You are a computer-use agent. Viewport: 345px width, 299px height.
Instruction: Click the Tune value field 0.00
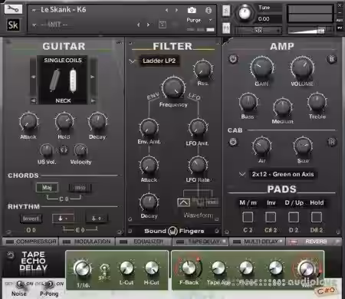(269, 19)
